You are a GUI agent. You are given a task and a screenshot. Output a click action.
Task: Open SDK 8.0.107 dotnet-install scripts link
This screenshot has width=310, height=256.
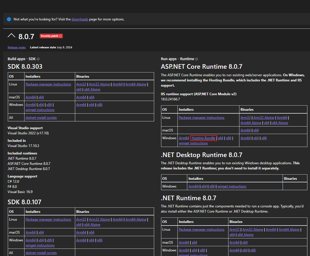[41, 253]
